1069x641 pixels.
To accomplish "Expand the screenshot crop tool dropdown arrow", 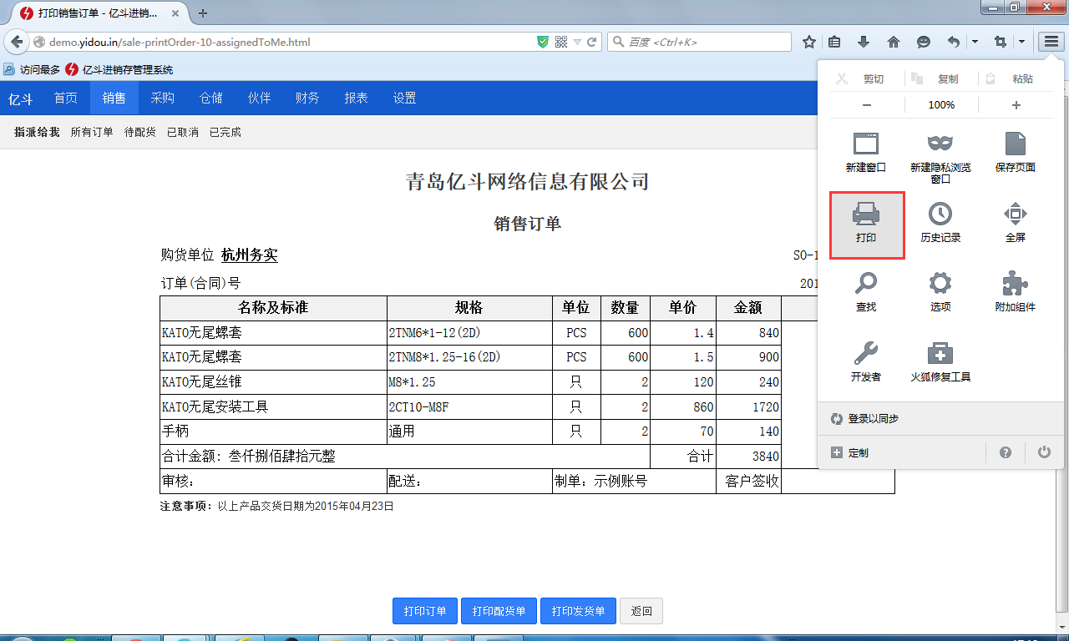I will click(1021, 42).
